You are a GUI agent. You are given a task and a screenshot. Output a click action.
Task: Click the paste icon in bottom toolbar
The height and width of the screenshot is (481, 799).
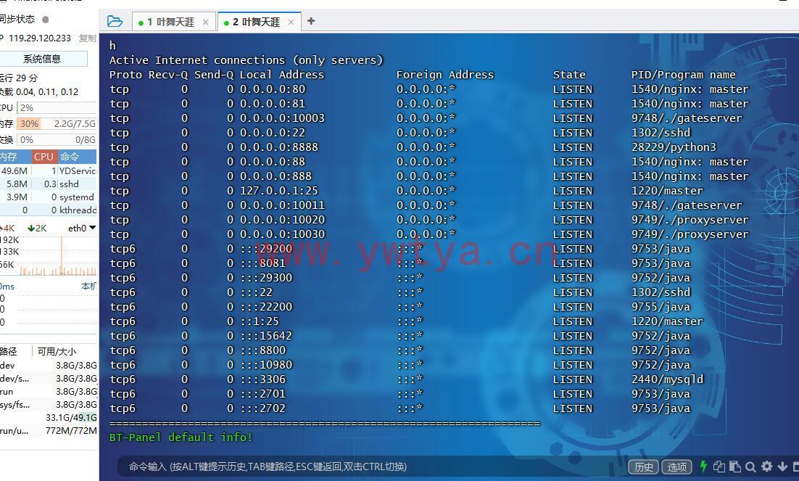pos(734,466)
